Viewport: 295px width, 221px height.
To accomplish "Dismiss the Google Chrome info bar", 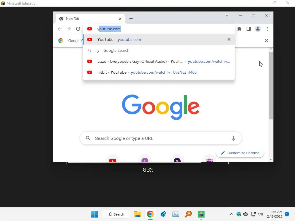I will (x=266, y=41).
